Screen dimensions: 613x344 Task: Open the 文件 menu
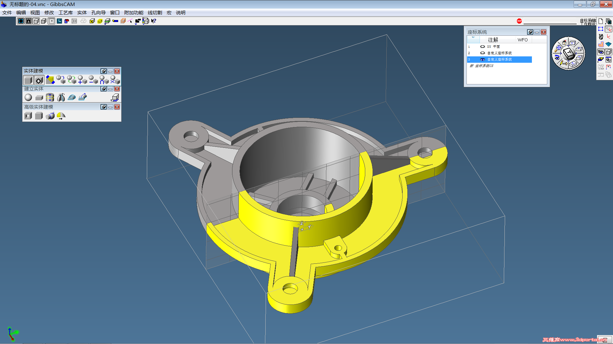7,13
